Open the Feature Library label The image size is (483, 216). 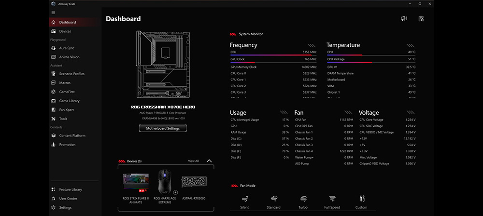point(71,189)
